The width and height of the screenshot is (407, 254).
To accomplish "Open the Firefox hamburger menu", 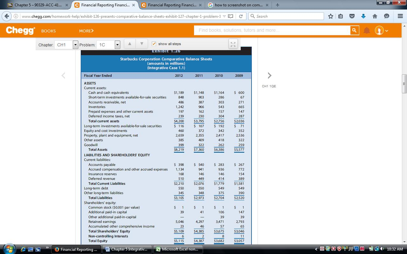I will (400, 16).
